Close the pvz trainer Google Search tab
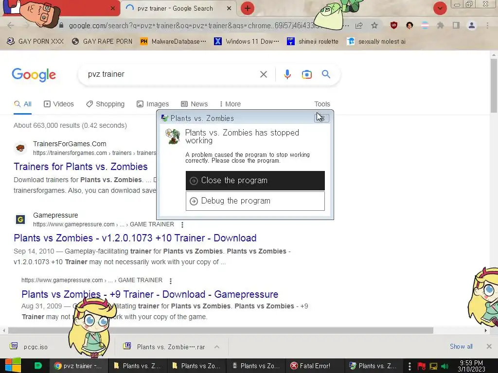Image resolution: width=498 pixels, height=373 pixels. click(229, 9)
